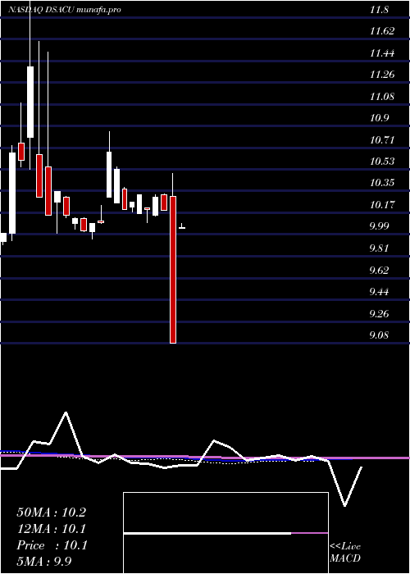Image resolution: width=410 pixels, height=574 pixels.
Task: Click the white-outlined MACD histogram box
Action: click(x=225, y=533)
